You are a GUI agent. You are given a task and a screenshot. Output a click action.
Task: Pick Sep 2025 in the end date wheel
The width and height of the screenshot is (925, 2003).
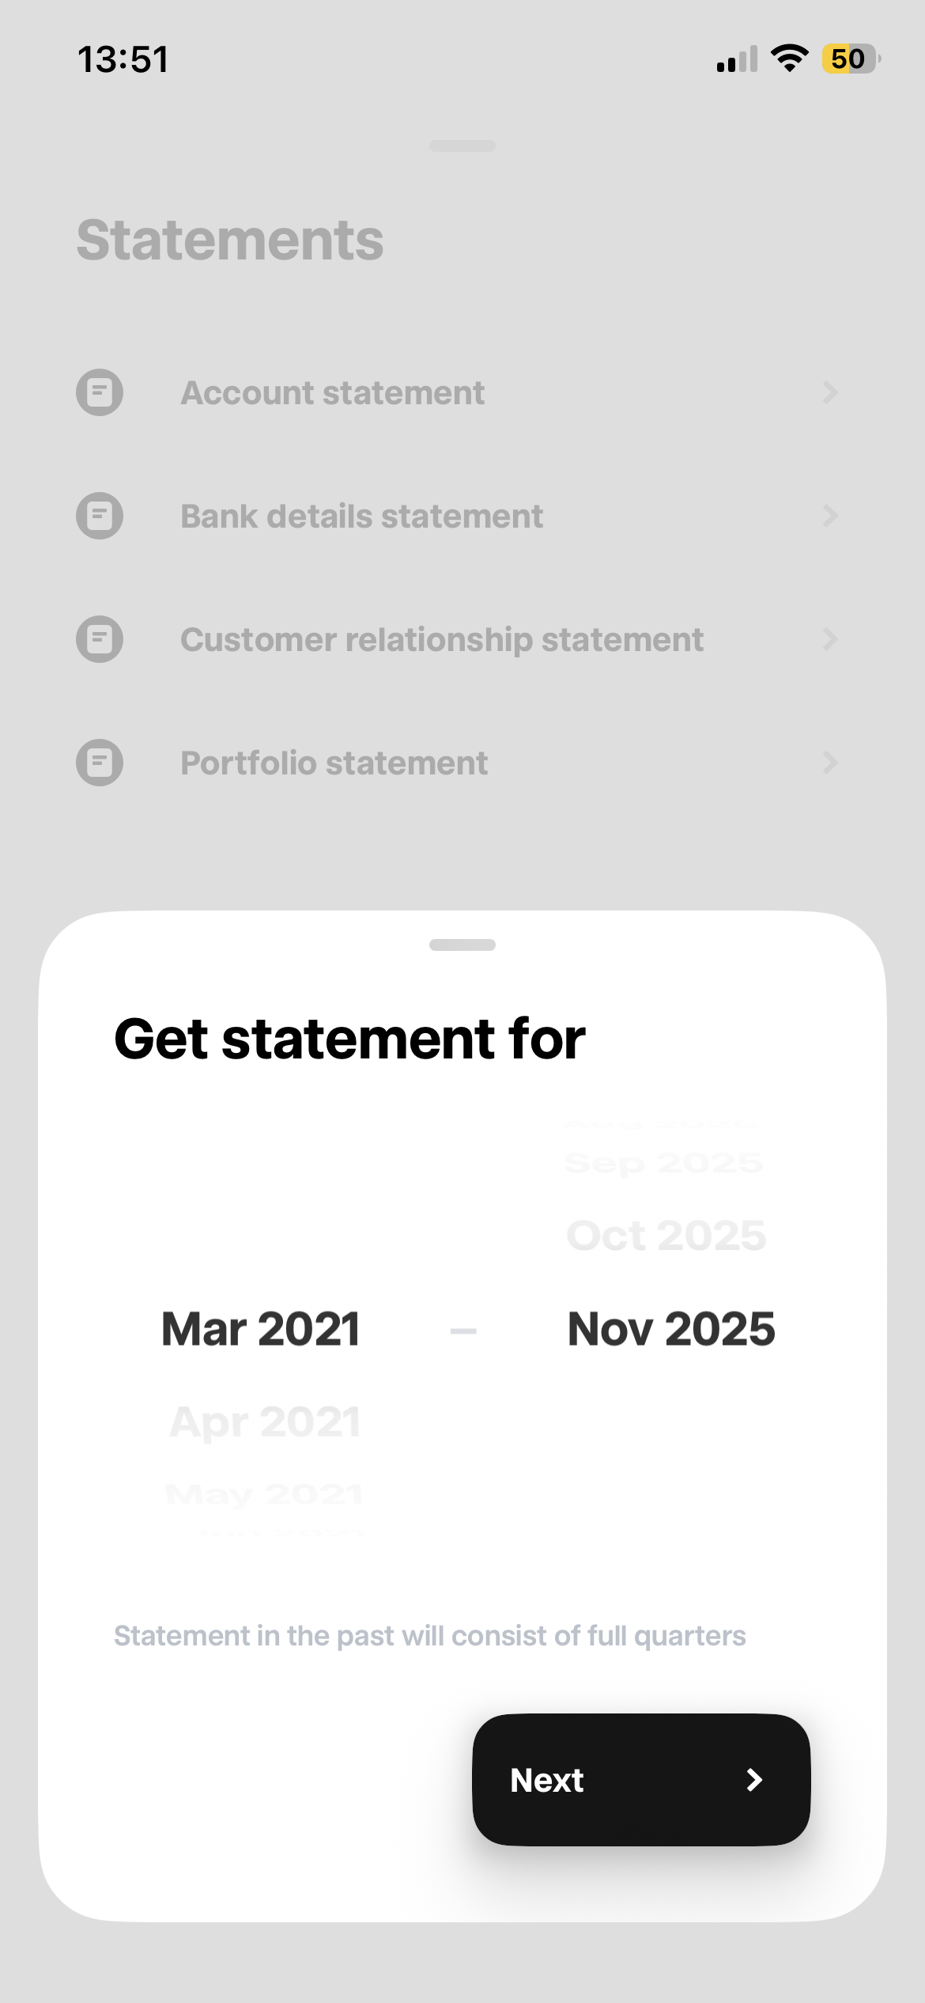[663, 1163]
